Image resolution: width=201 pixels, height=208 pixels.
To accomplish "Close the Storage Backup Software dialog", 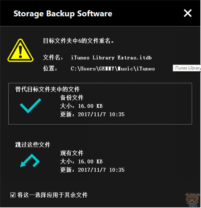I will [188, 13].
